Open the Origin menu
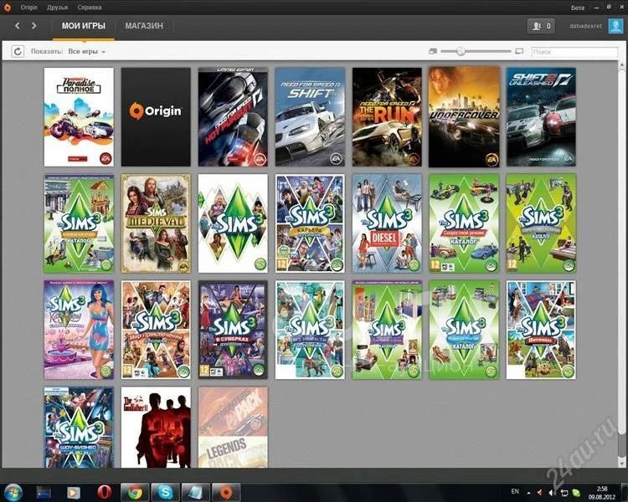 [28, 8]
